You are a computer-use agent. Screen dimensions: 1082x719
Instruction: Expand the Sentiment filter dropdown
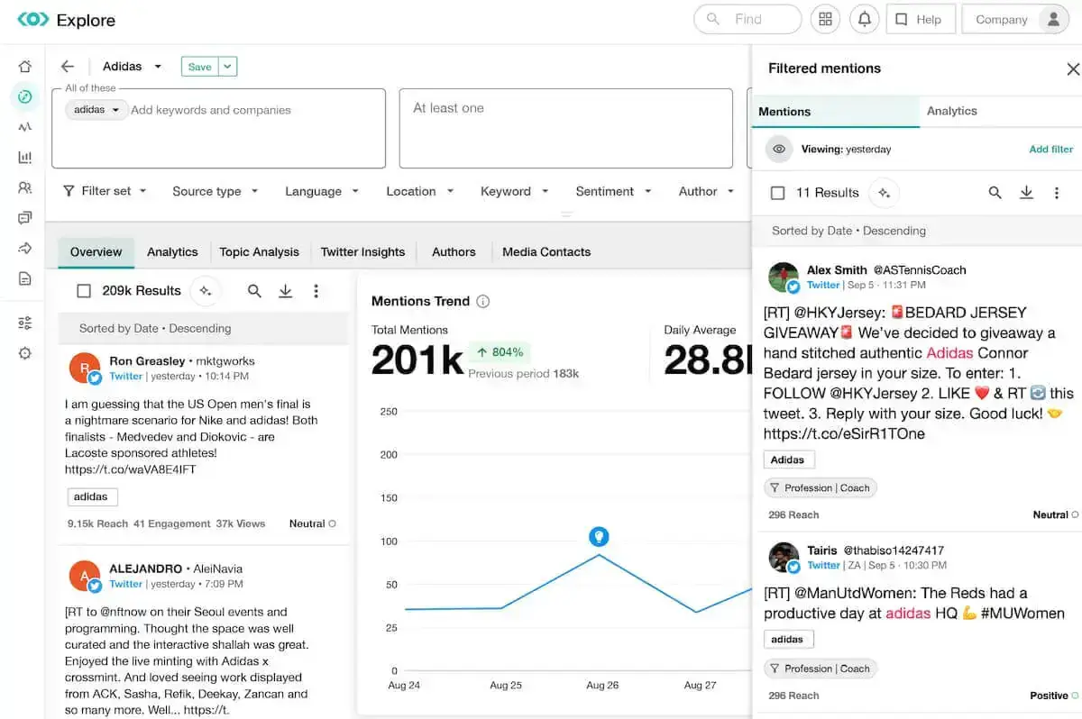(x=613, y=191)
